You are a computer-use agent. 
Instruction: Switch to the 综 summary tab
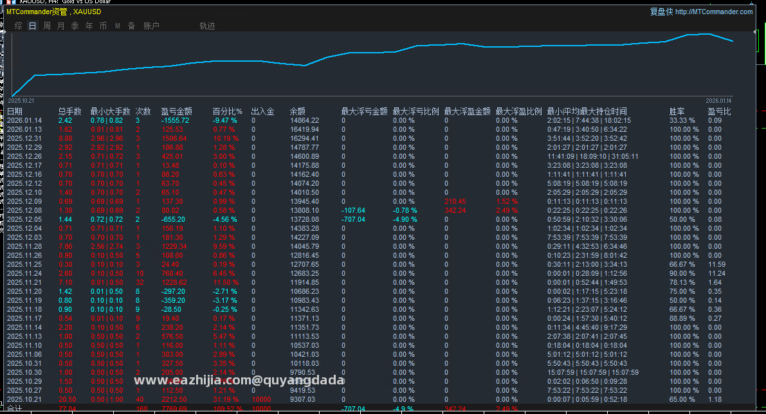(x=19, y=26)
